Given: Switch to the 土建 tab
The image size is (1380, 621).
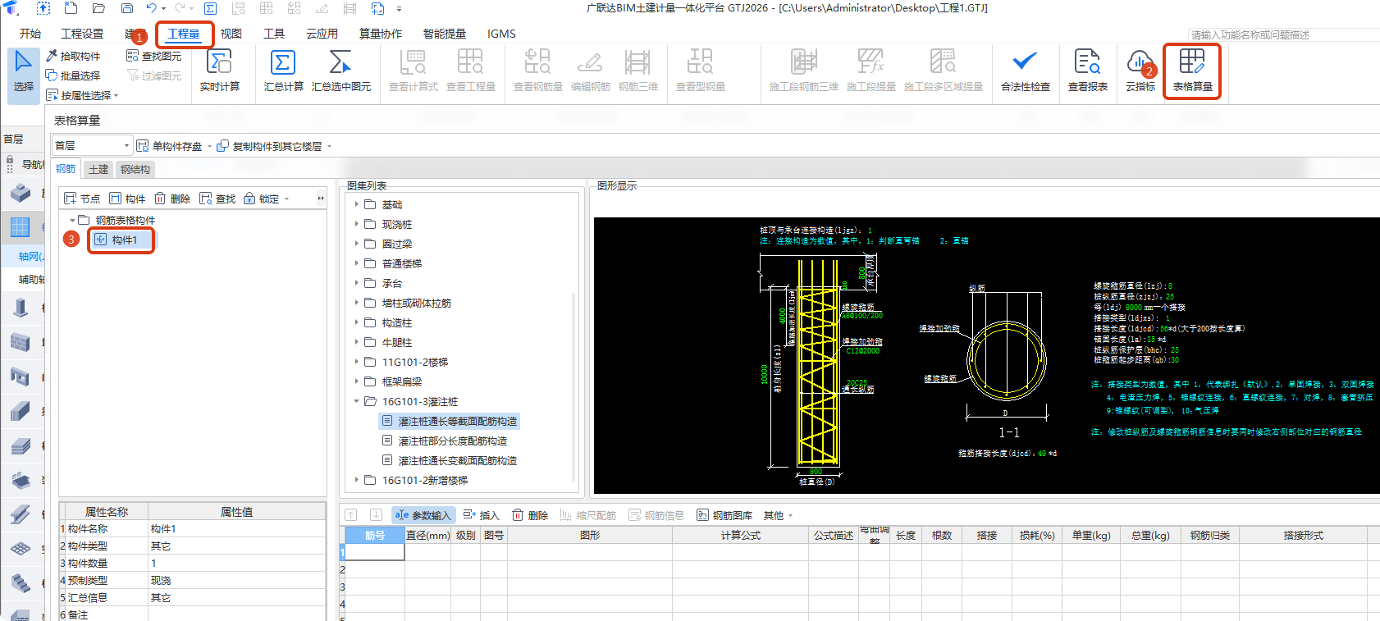Looking at the screenshot, I should click(98, 169).
